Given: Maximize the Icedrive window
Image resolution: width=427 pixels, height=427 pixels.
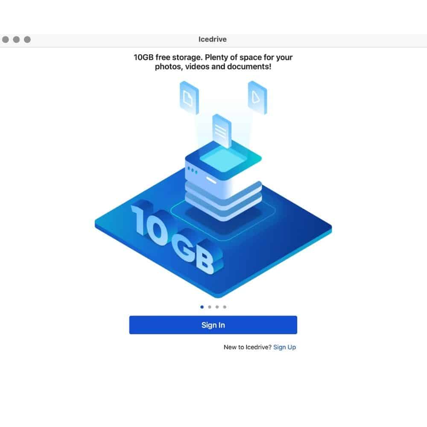Looking at the screenshot, I should (x=27, y=39).
